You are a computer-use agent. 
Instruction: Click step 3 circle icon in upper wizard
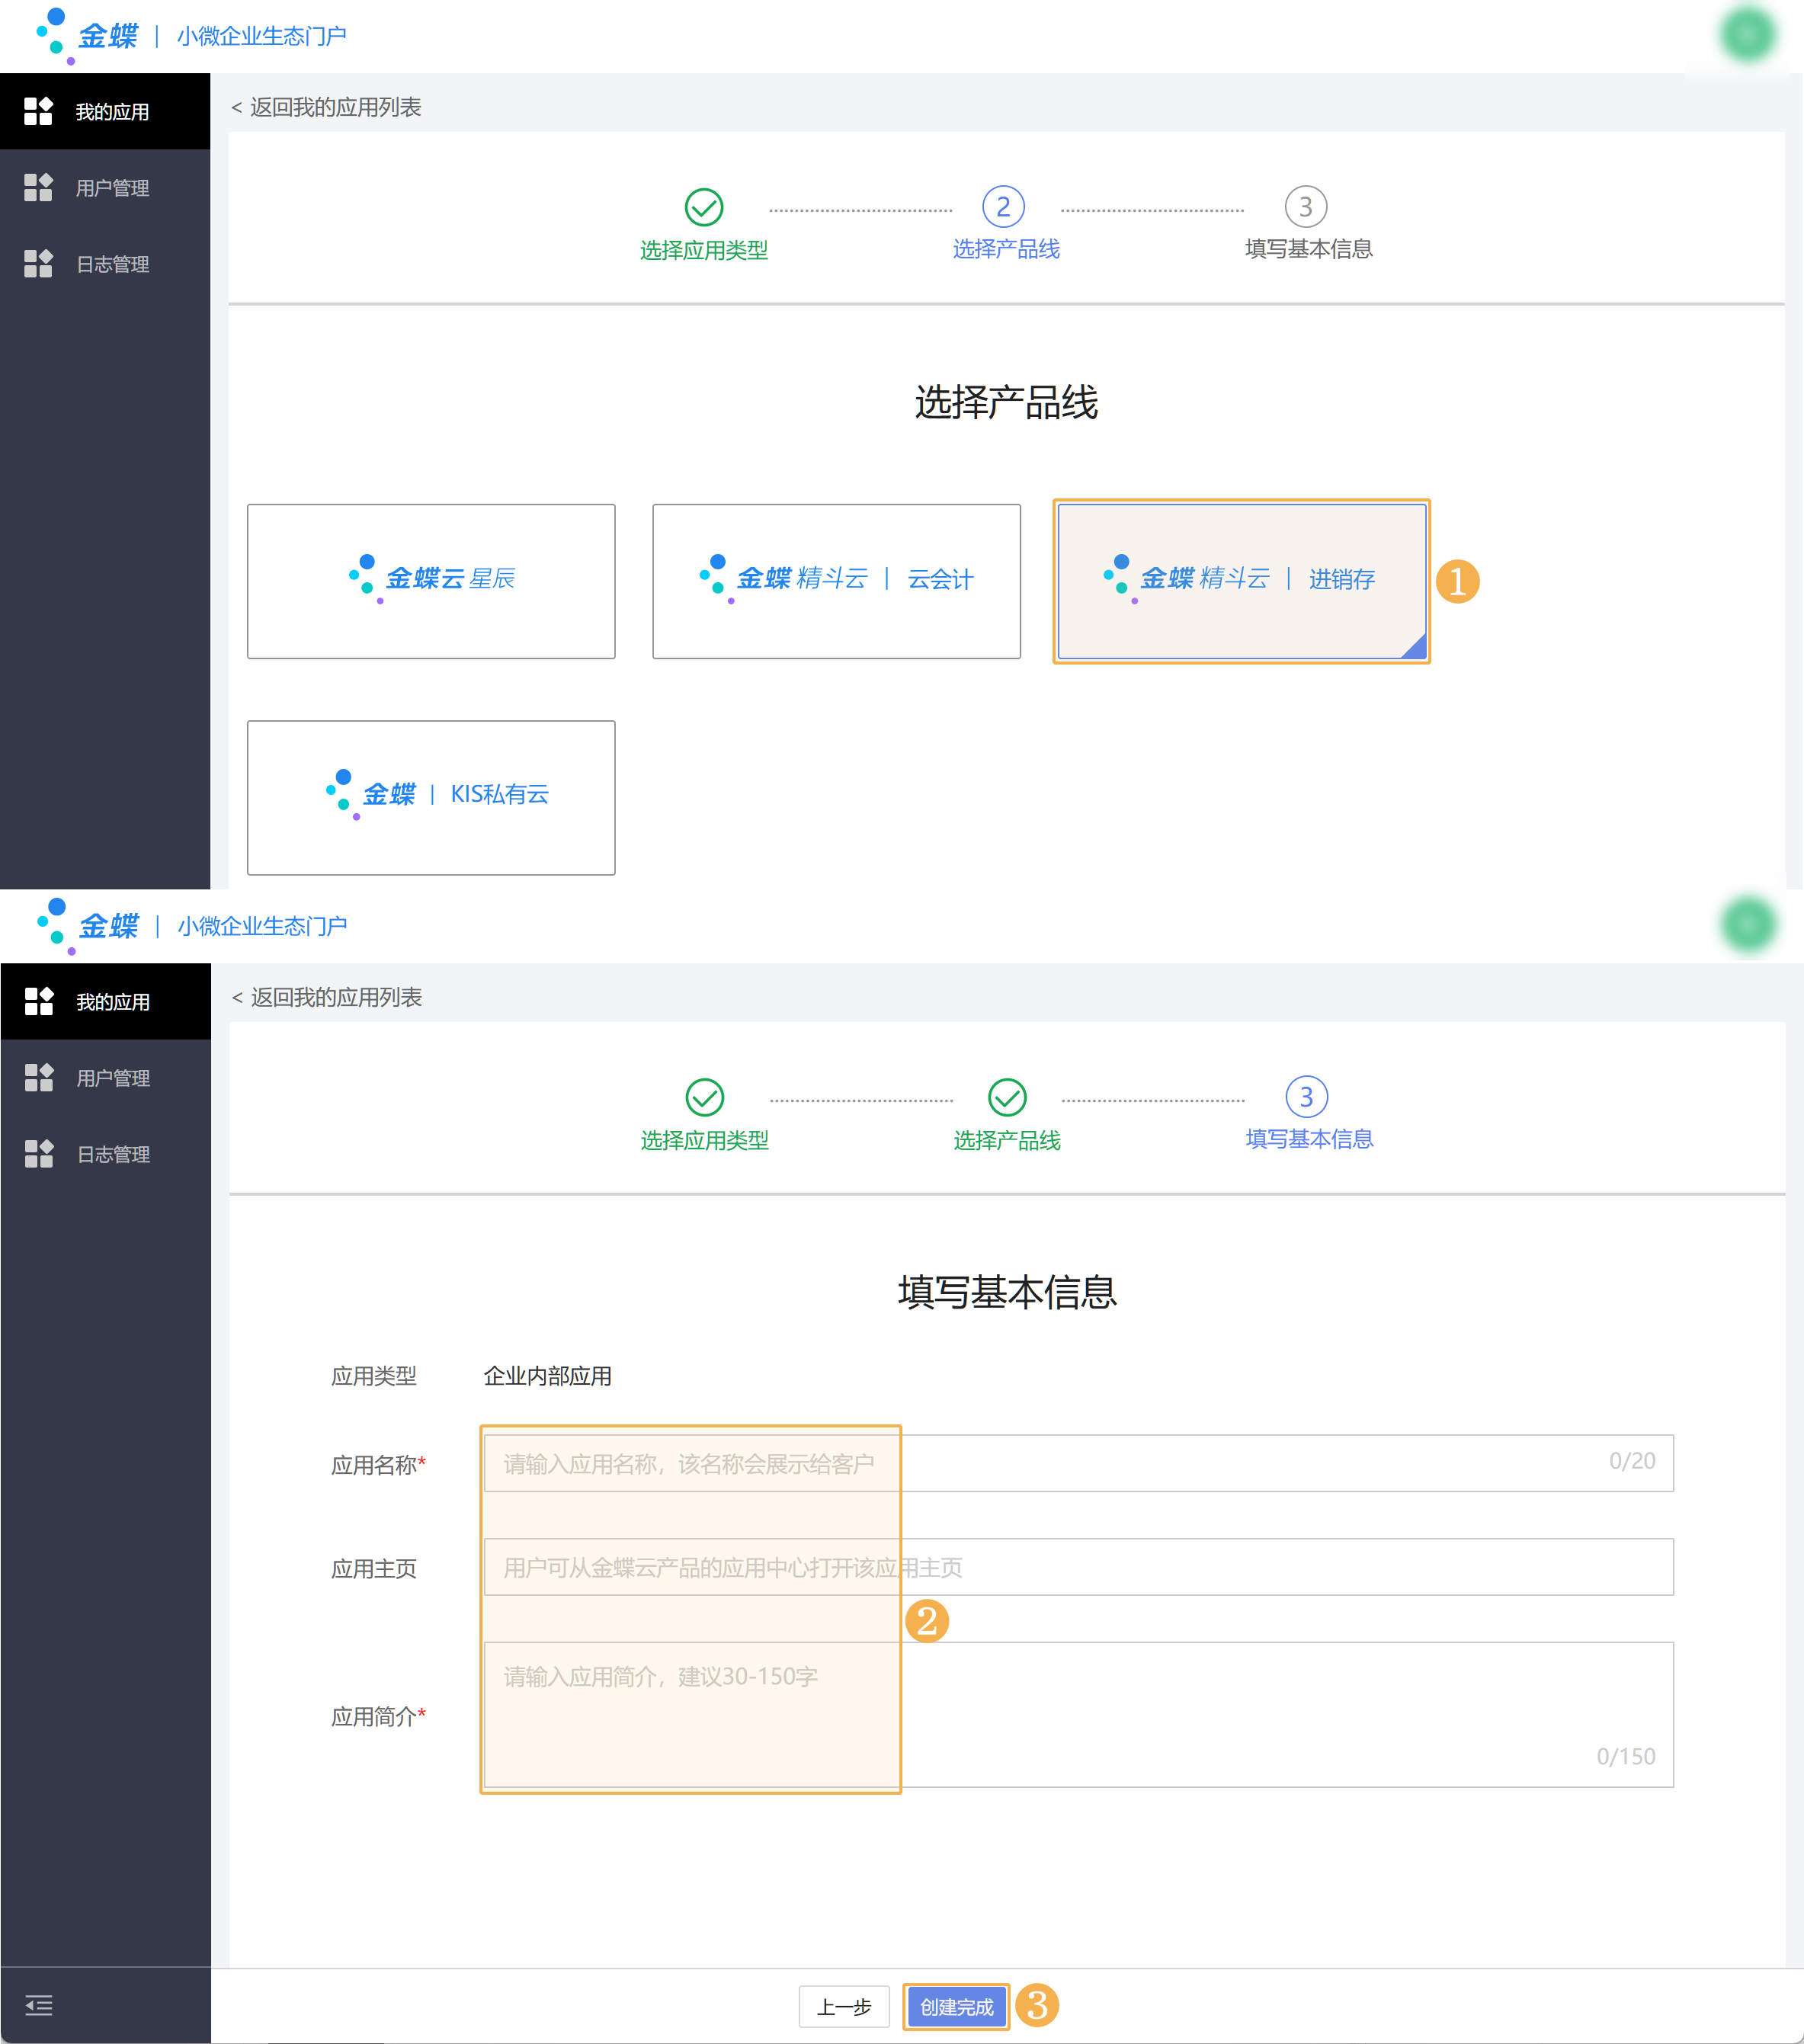pyautogui.click(x=1305, y=207)
